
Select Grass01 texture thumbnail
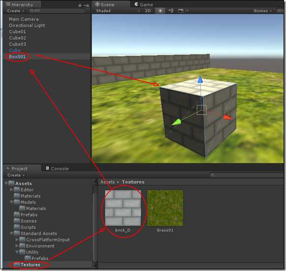pyautogui.click(x=165, y=208)
